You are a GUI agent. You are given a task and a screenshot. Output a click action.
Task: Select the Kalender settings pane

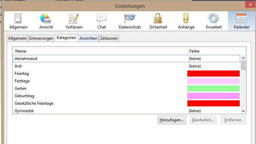point(242,21)
